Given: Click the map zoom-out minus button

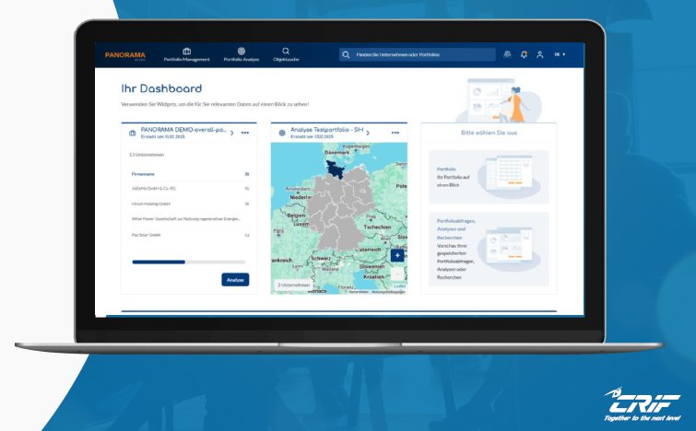Looking at the screenshot, I should 397,274.
